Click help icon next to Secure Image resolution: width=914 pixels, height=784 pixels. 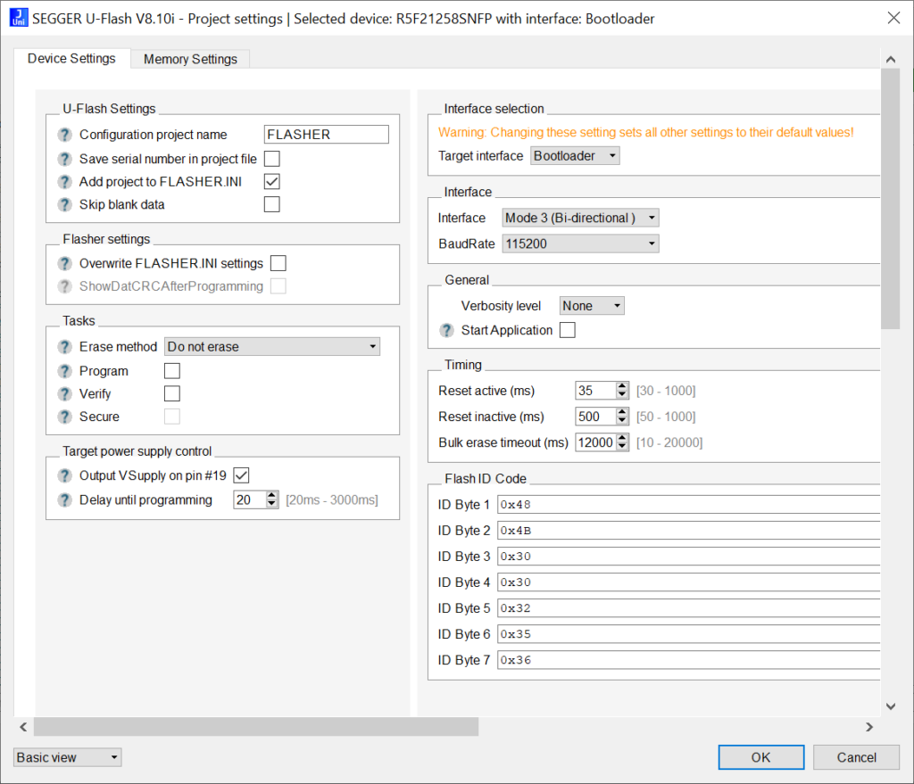(x=64, y=417)
